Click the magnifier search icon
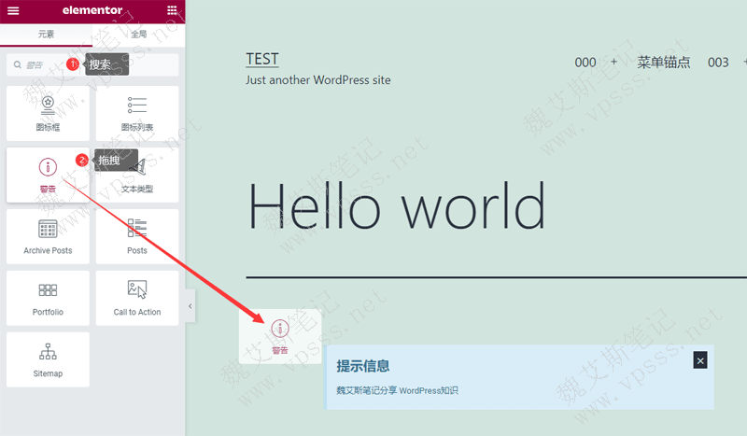Screen dimensions: 747x436 (18, 64)
